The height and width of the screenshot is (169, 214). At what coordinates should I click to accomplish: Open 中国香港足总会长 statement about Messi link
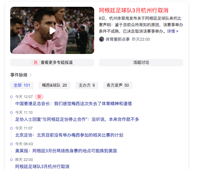coord(73,104)
